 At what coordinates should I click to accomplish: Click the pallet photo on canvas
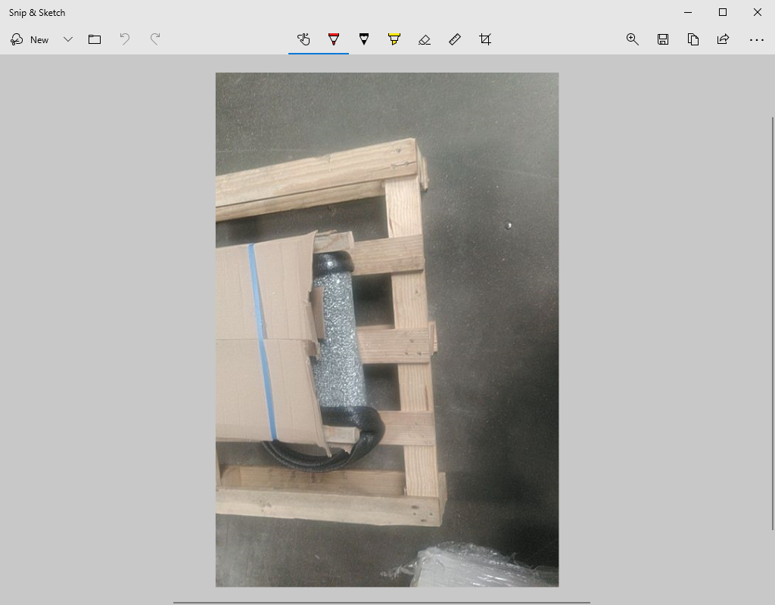point(387,330)
